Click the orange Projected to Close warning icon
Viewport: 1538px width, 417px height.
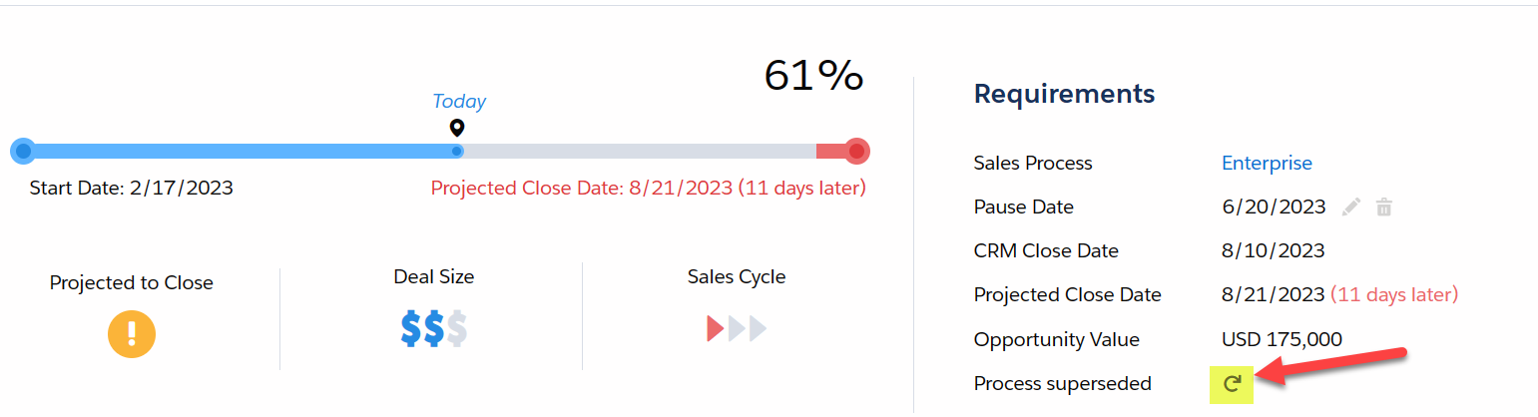coord(132,333)
